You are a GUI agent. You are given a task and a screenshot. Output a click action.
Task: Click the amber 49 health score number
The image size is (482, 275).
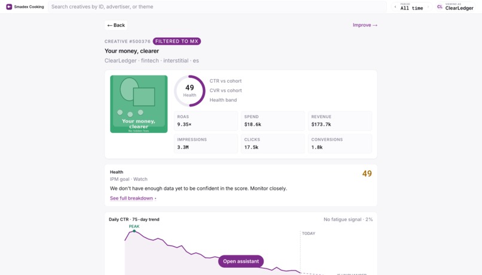[367, 174]
